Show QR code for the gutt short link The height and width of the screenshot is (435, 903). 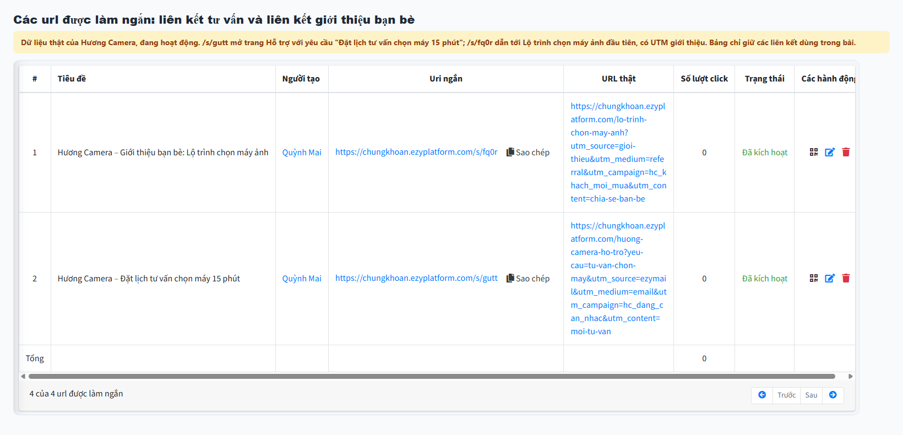point(814,278)
